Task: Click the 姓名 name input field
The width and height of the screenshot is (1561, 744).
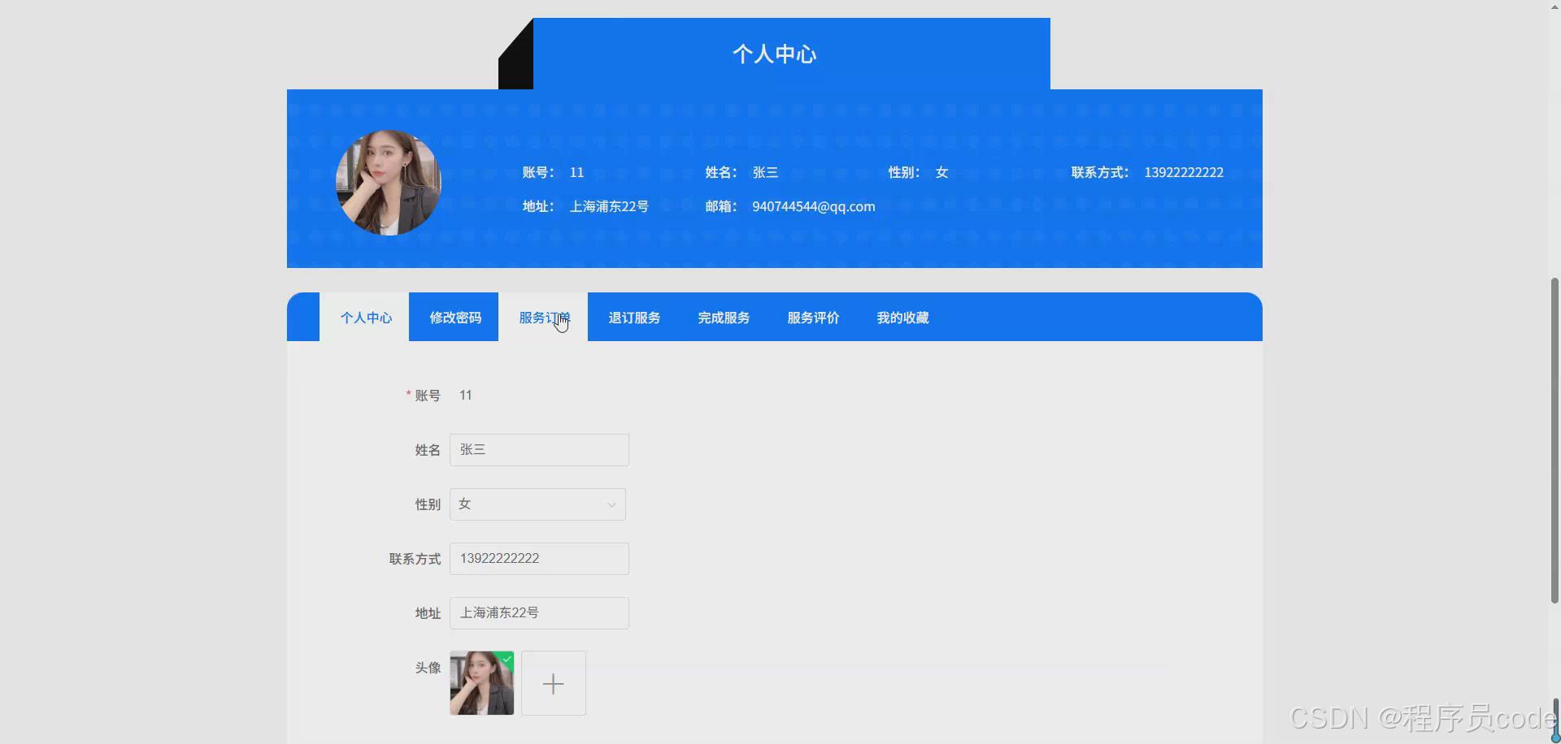Action: 539,449
